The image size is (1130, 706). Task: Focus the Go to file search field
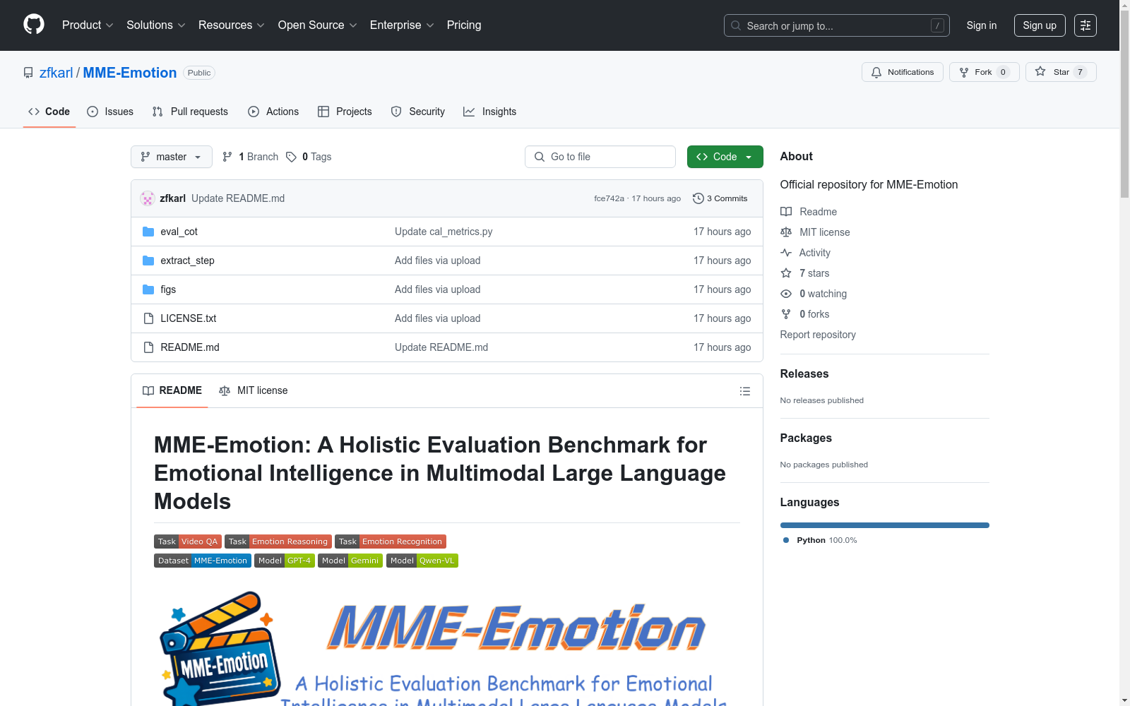600,157
